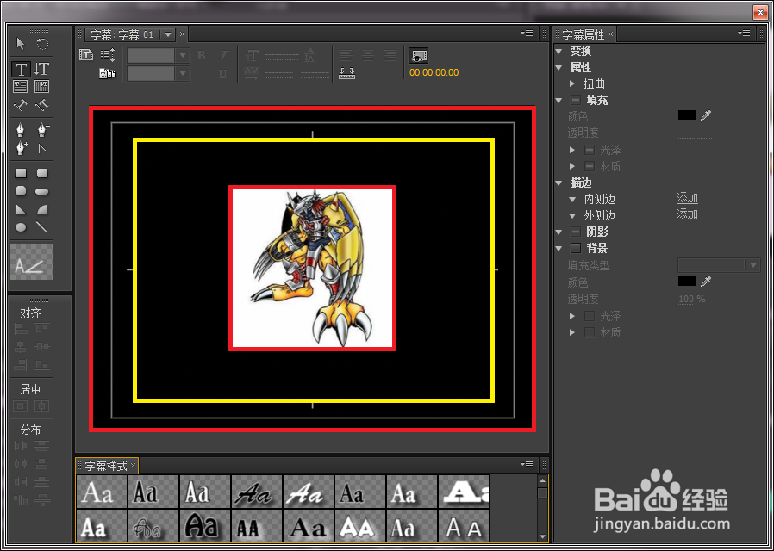Open 背景 颜色 black swatch
The width and height of the screenshot is (774, 551).
(x=687, y=282)
